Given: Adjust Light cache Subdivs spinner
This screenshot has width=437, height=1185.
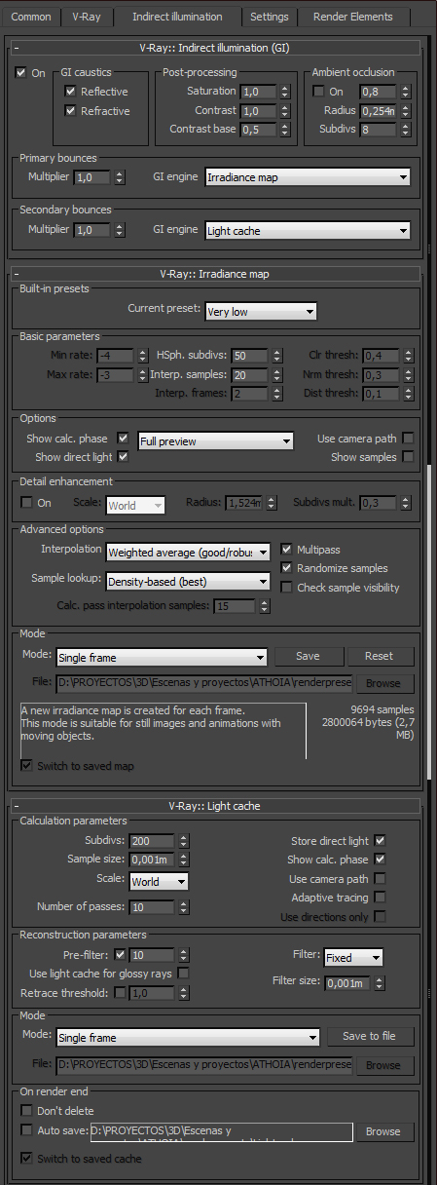Looking at the screenshot, I should 183,841.
